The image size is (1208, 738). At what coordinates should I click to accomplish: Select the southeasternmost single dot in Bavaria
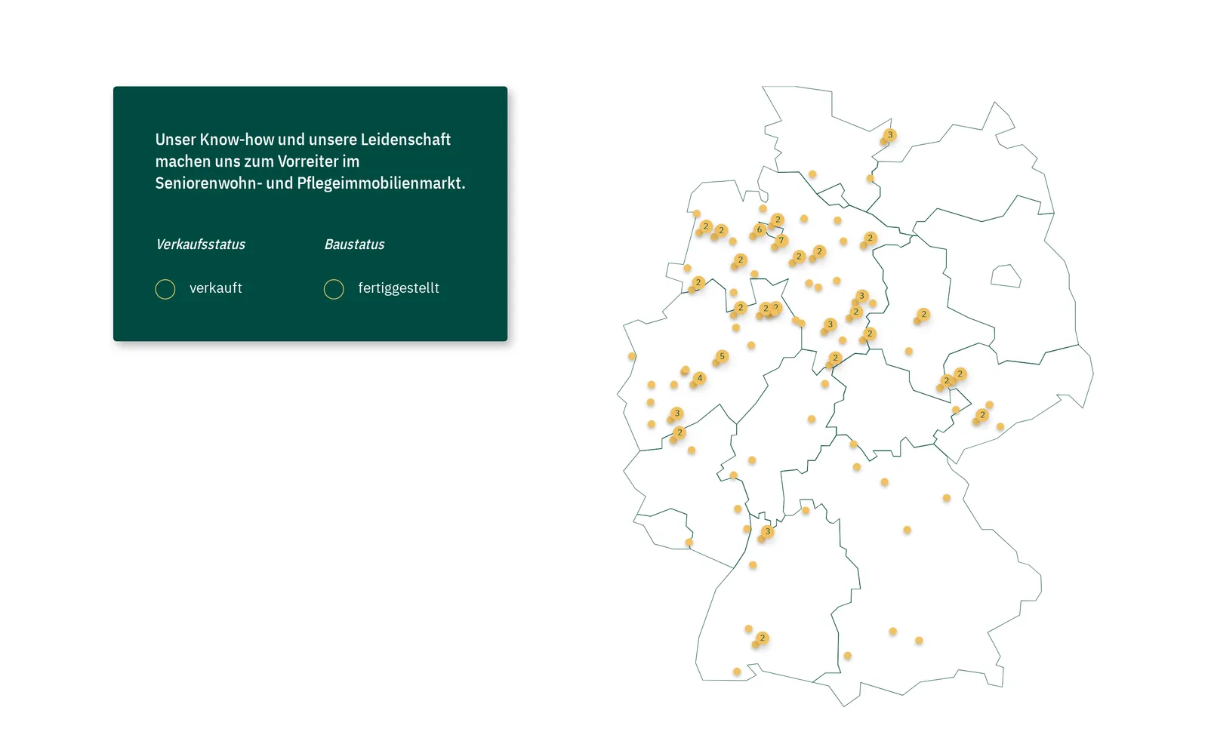point(919,641)
